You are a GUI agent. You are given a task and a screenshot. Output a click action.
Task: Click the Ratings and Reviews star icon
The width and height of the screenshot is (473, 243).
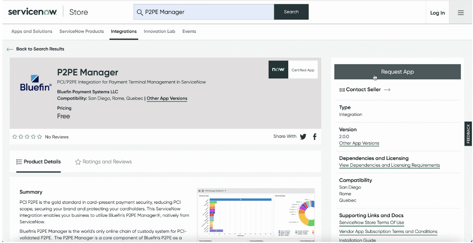(78, 162)
